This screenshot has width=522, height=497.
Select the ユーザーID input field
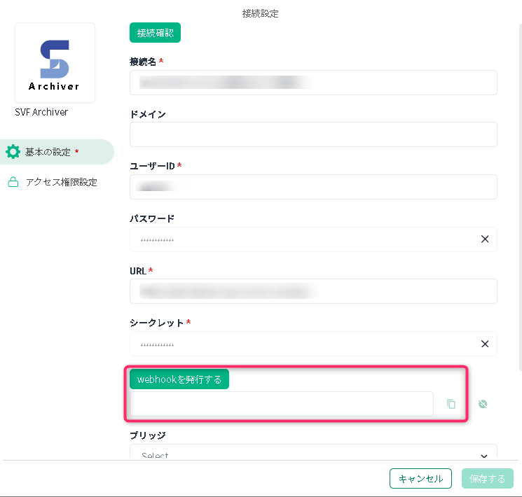(313, 187)
